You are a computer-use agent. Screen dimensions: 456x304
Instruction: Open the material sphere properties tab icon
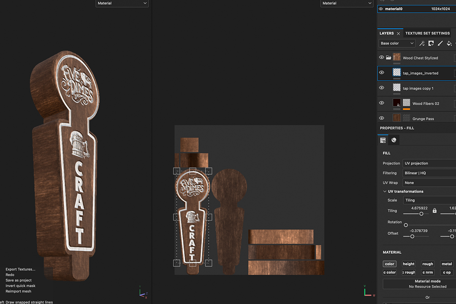coord(394,140)
